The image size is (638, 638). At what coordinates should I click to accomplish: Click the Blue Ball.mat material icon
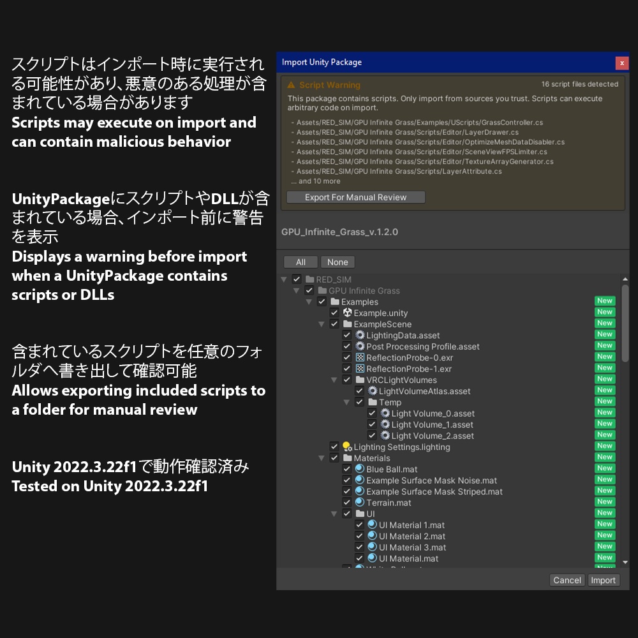pos(360,469)
